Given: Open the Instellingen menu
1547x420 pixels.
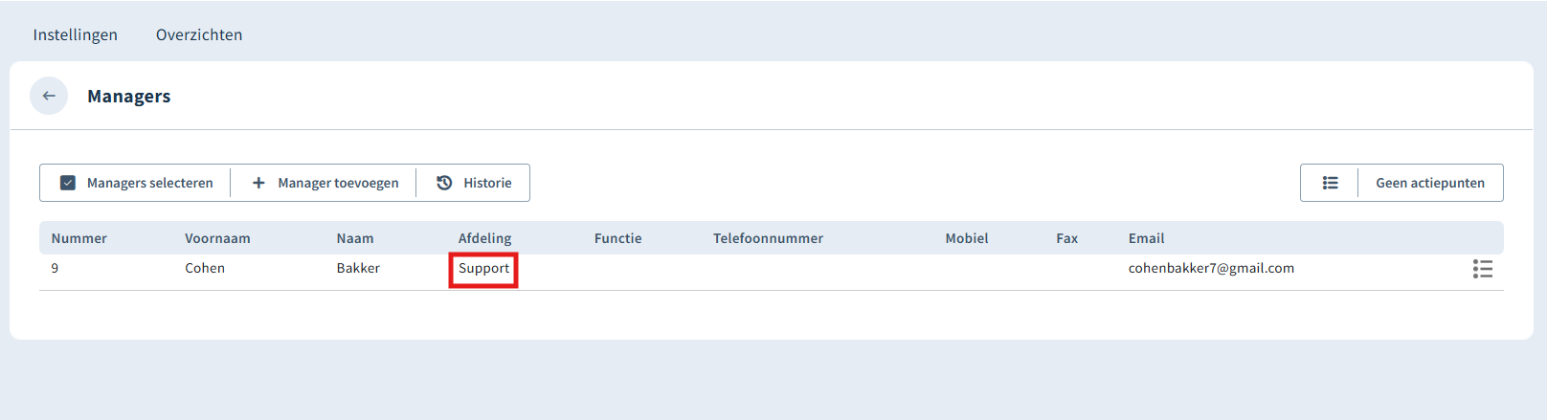Looking at the screenshot, I should pos(76,34).
